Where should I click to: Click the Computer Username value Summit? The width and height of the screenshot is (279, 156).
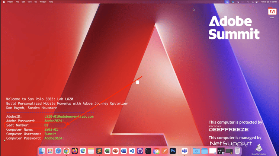click(50, 134)
